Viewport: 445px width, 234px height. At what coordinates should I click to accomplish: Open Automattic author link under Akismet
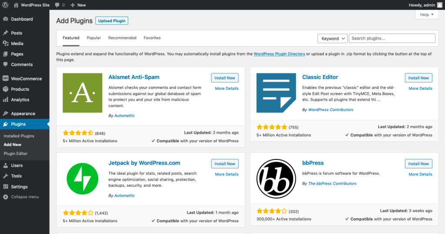pos(125,115)
